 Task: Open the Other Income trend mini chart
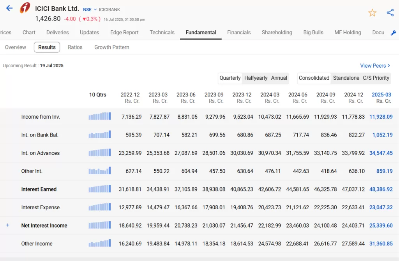100,243
